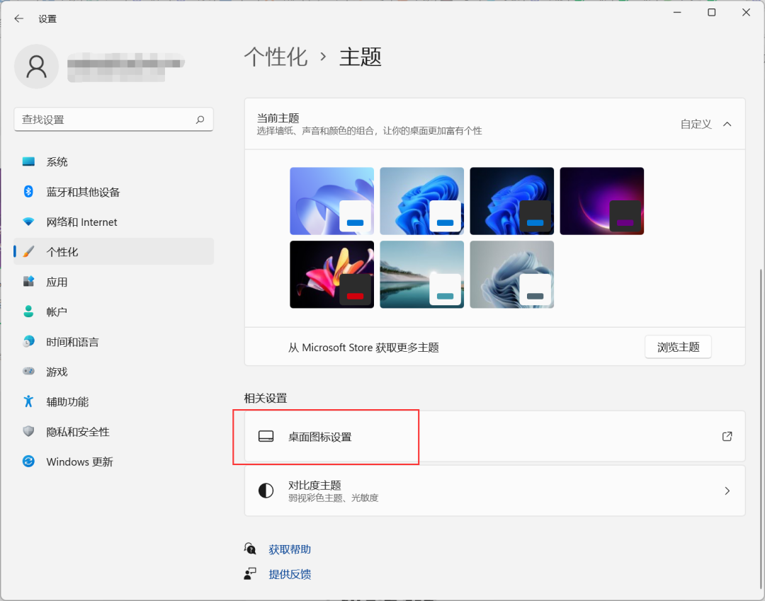Viewport: 765px width, 601px height.
Task: Click the 提供反馈 link
Action: [290, 574]
